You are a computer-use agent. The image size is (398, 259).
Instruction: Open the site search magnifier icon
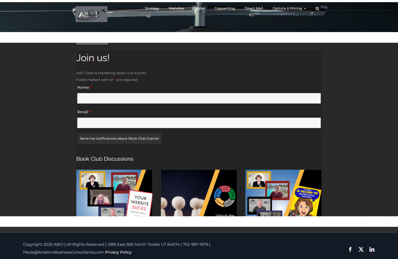click(317, 9)
